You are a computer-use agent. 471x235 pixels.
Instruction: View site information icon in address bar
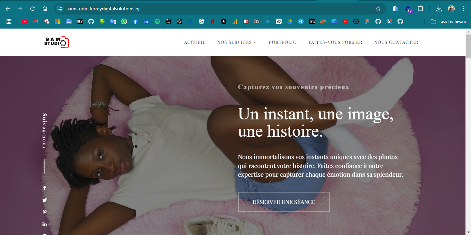(x=59, y=9)
